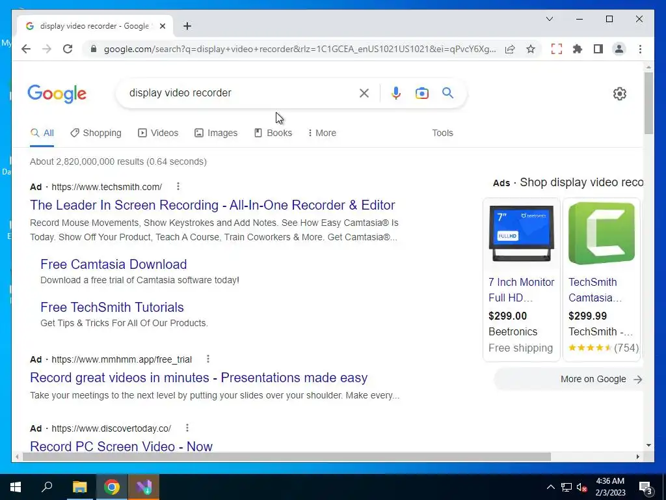The height and width of the screenshot is (500, 666).
Task: Go to Google home via logo
Action: click(57, 94)
